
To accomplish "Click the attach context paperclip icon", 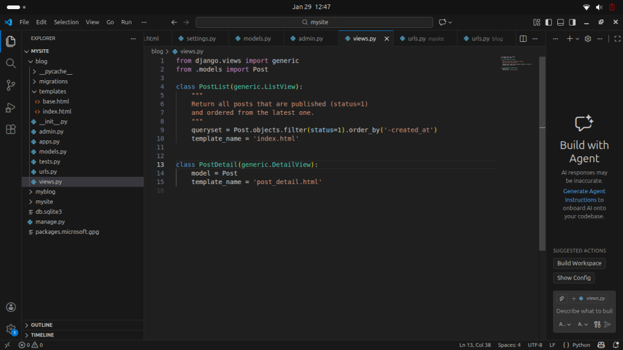I will coord(562,298).
